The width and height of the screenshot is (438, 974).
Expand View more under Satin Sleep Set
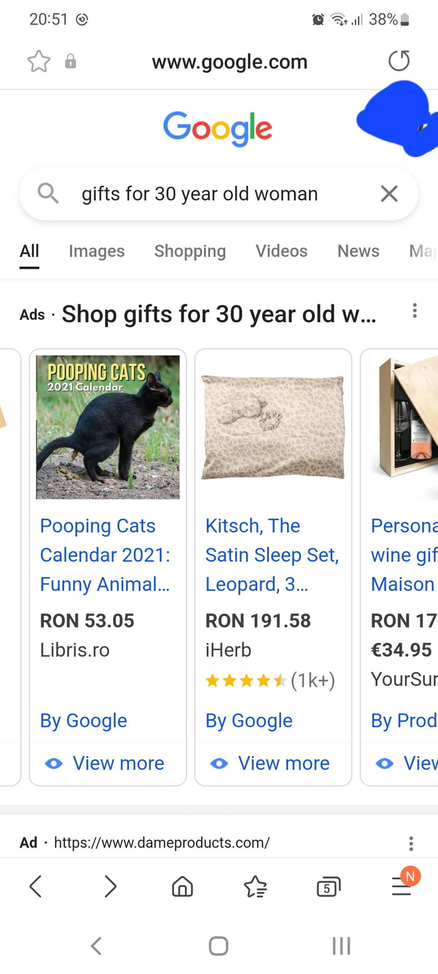point(271,763)
